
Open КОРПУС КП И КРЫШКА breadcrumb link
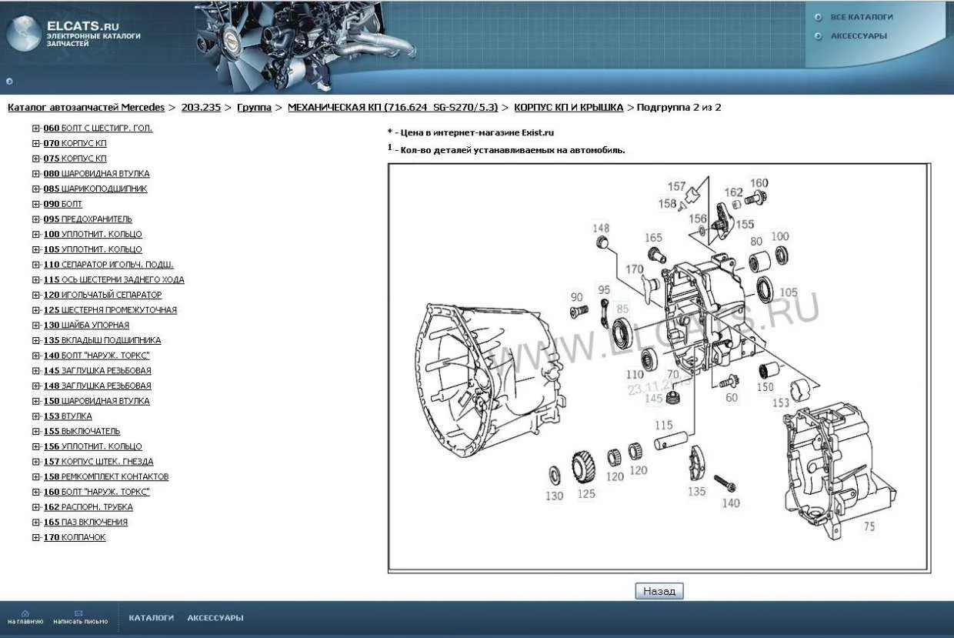tap(569, 108)
